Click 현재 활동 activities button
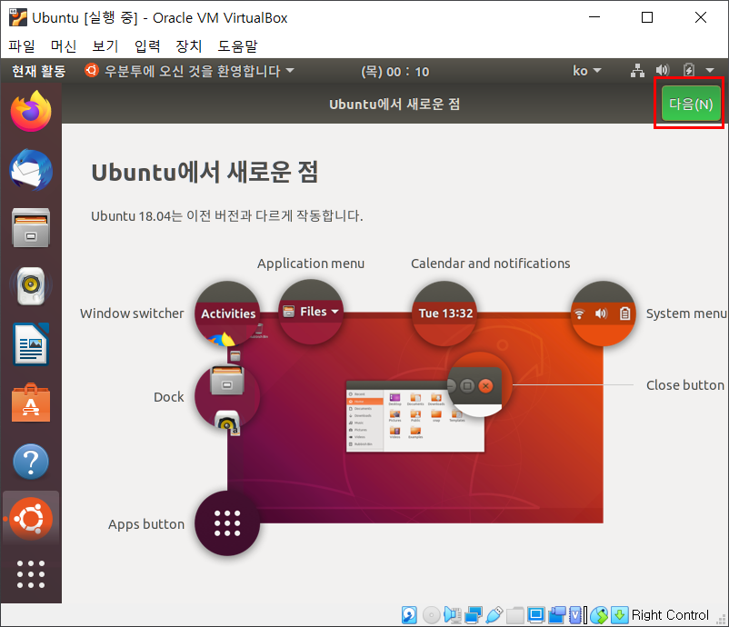Image resolution: width=729 pixels, height=627 pixels. [x=38, y=71]
